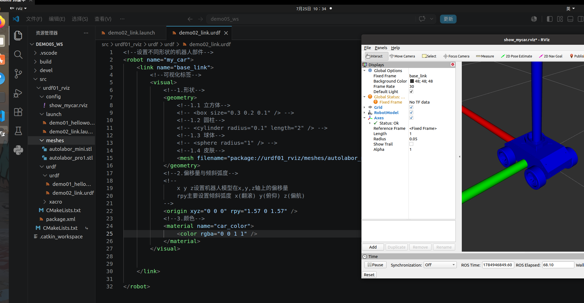
Task: Click the Add display button
Action: pos(373,247)
